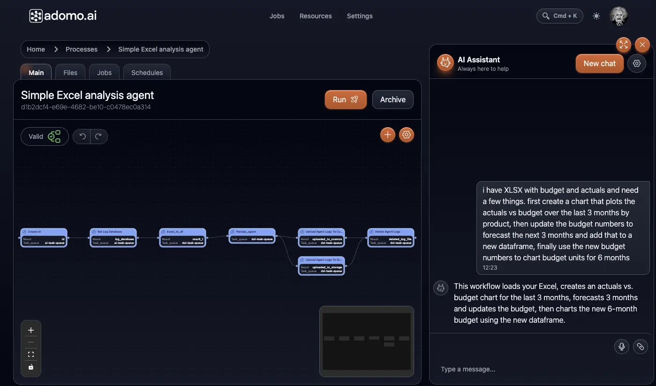Open the Resources menu
The height and width of the screenshot is (386, 656).
coord(315,15)
